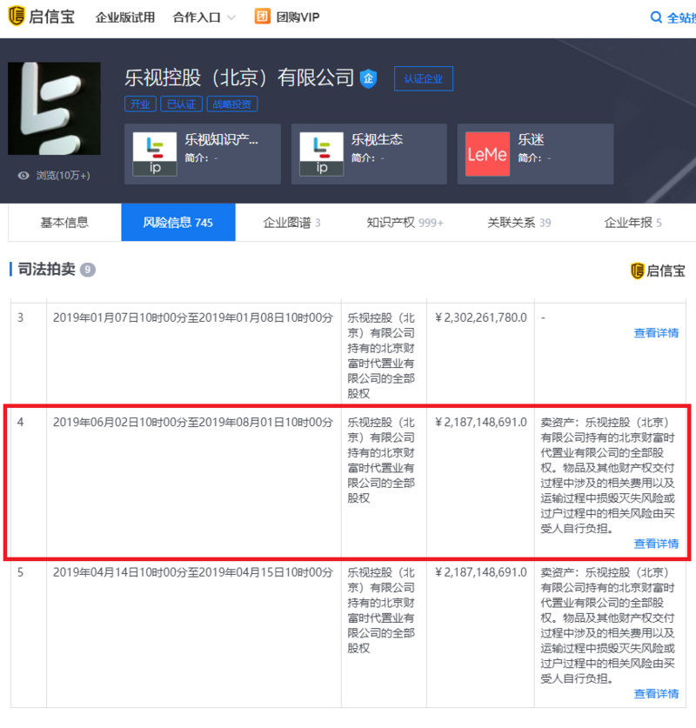
Task: Click 查看详情 link in row 3
Action: click(x=656, y=333)
